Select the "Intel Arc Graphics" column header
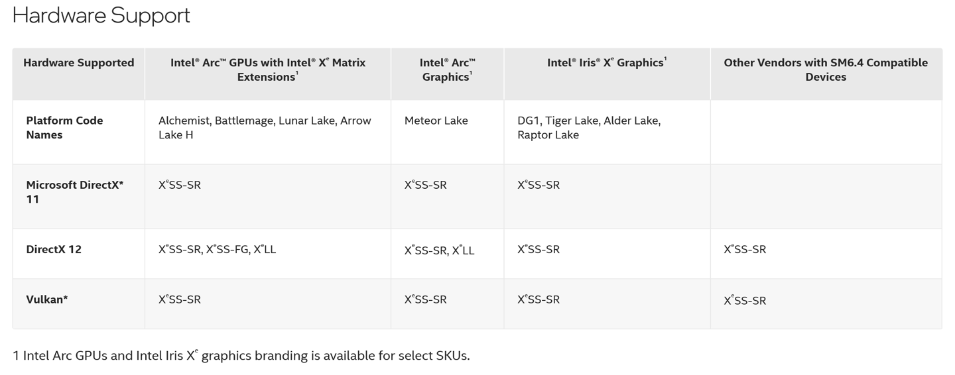Viewport: 955px width, 375px height. pyautogui.click(x=447, y=70)
